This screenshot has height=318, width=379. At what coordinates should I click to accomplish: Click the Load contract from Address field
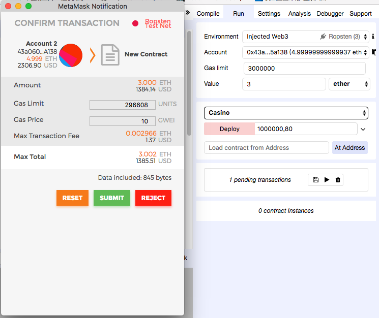click(x=267, y=148)
